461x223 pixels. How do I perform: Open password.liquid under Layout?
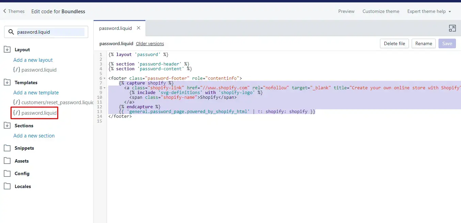pyautogui.click(x=35, y=70)
